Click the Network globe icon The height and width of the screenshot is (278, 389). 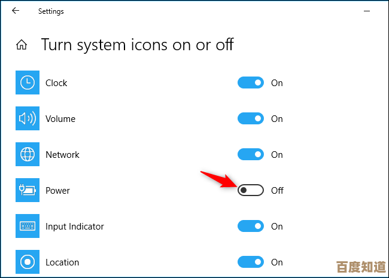point(27,155)
